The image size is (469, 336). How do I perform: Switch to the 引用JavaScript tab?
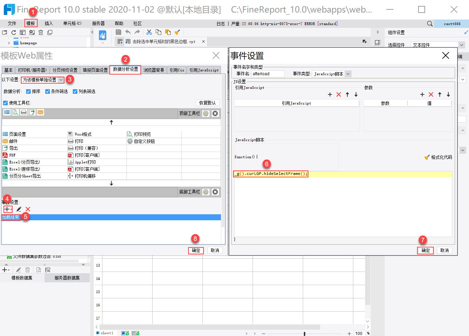pos(204,70)
